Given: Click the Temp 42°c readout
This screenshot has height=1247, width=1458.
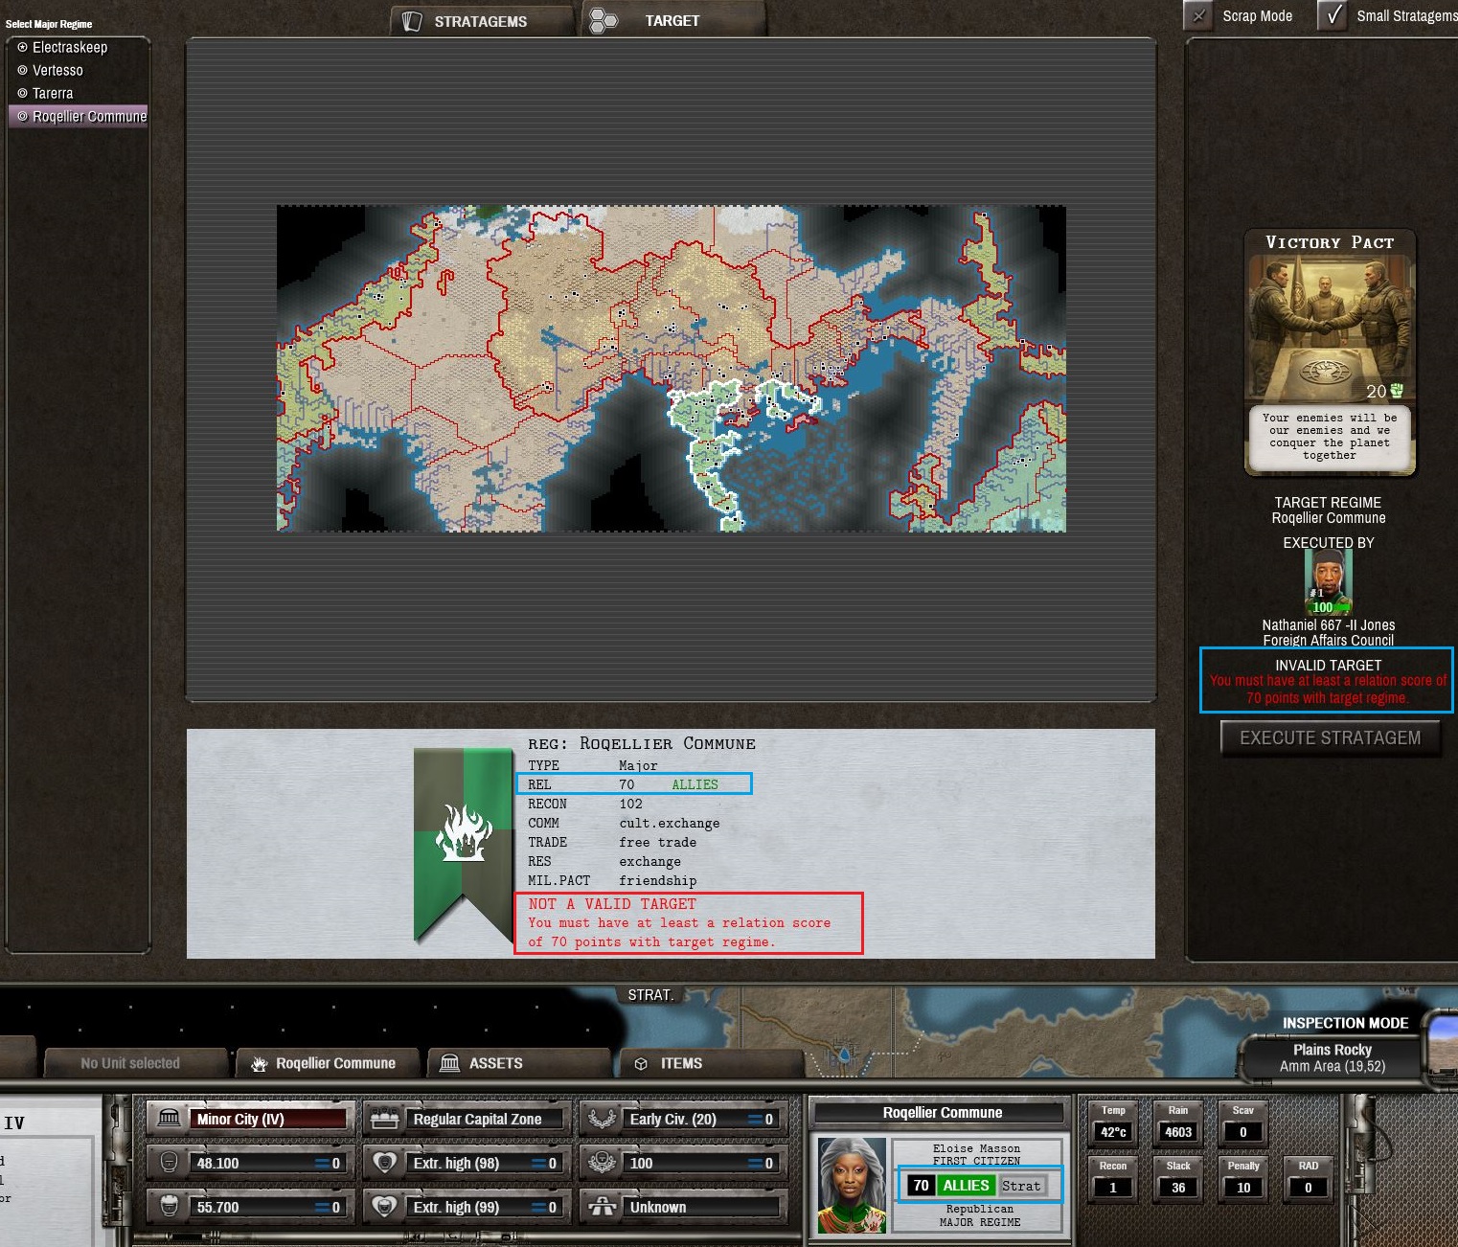Looking at the screenshot, I should tap(1113, 1124).
